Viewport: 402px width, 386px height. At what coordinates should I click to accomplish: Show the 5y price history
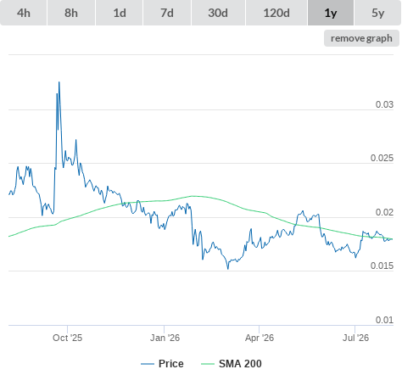(x=377, y=13)
